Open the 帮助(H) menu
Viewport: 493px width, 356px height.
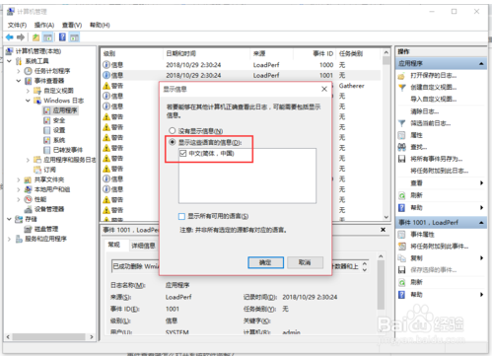[x=100, y=25]
